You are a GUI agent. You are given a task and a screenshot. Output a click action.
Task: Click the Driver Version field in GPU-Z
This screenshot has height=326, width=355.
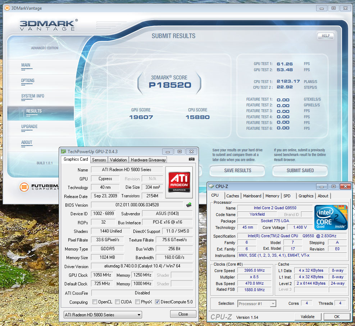click(142, 266)
